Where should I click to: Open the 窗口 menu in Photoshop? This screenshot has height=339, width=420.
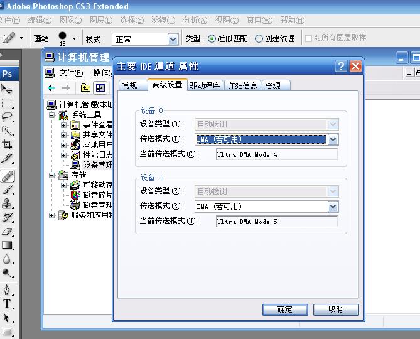(x=259, y=20)
